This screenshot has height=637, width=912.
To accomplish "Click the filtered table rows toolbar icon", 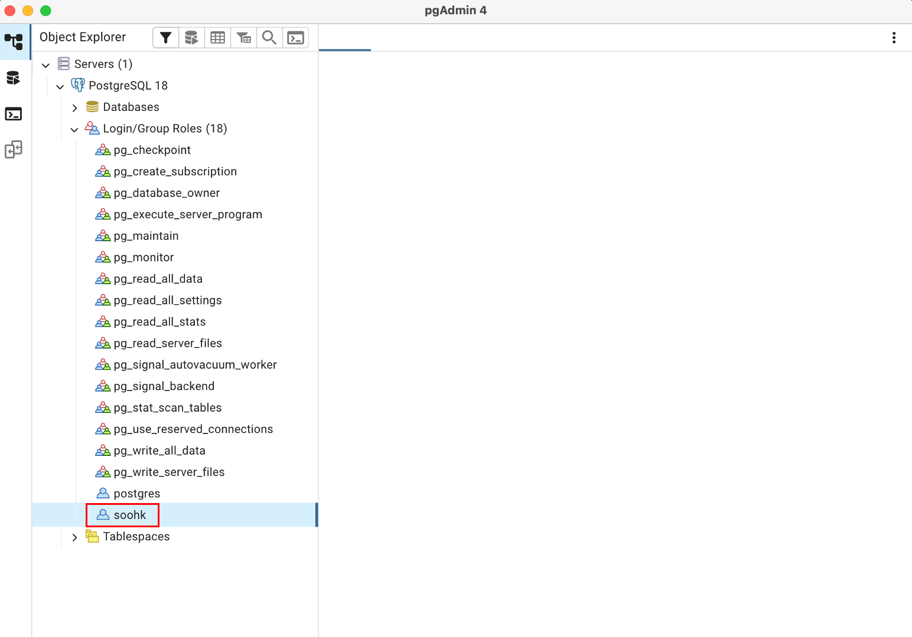I will coord(243,38).
